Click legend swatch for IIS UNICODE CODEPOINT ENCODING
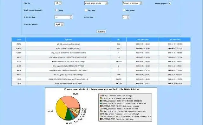Image resolution: width=203 pixels, height=125 pixels. coord(101,111)
